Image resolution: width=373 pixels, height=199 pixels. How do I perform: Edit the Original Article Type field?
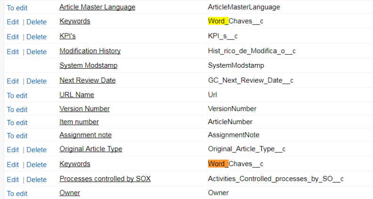click(x=13, y=150)
